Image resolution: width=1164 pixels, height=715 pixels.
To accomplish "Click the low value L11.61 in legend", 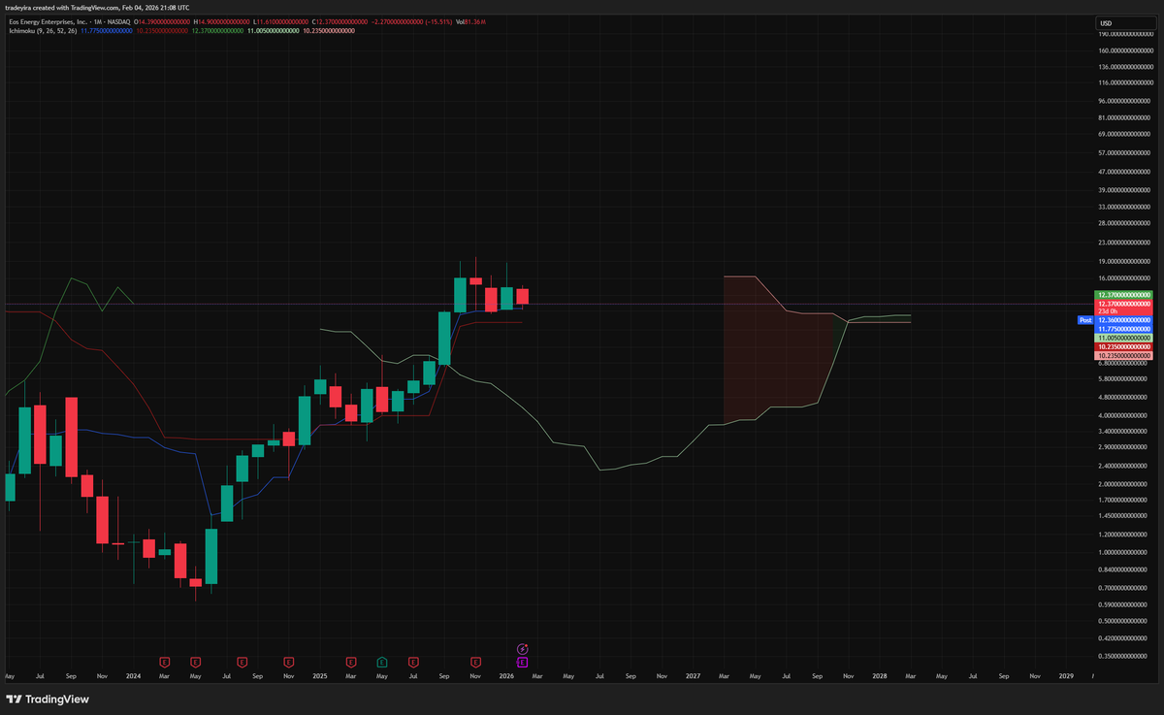I will pos(279,21).
